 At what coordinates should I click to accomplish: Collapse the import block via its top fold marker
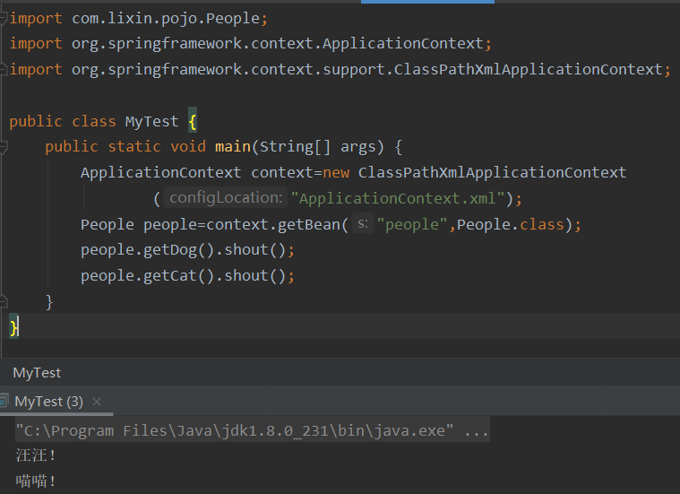(4, 18)
